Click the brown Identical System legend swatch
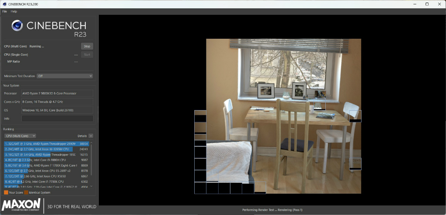 pyautogui.click(x=26, y=192)
